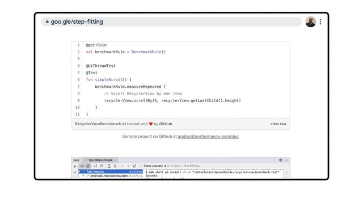Click the 'benchmarkRule.measureRepeated' code line
Image resolution: width=363 pixels, height=204 pixels.
(130, 87)
